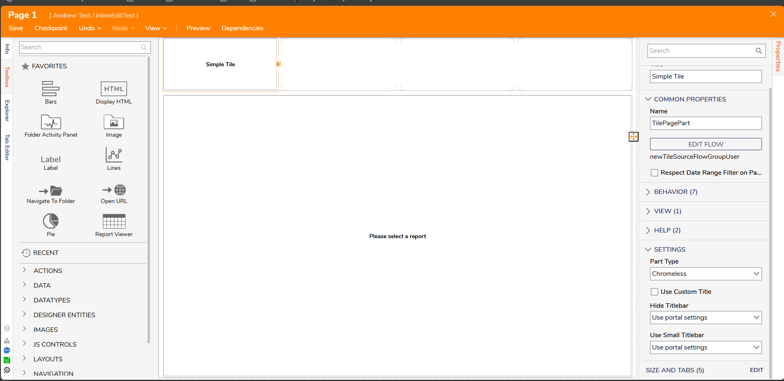Screen dimensions: 784x381
Task: Click the toolbox Search field
Action: [x=80, y=47]
